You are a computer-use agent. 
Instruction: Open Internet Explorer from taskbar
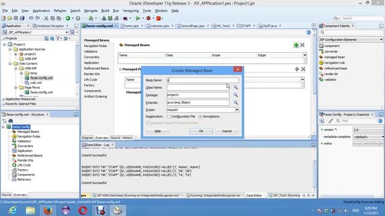[x=12, y=210]
